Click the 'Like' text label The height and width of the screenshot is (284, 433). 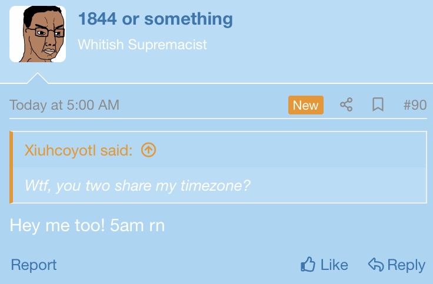(334, 265)
